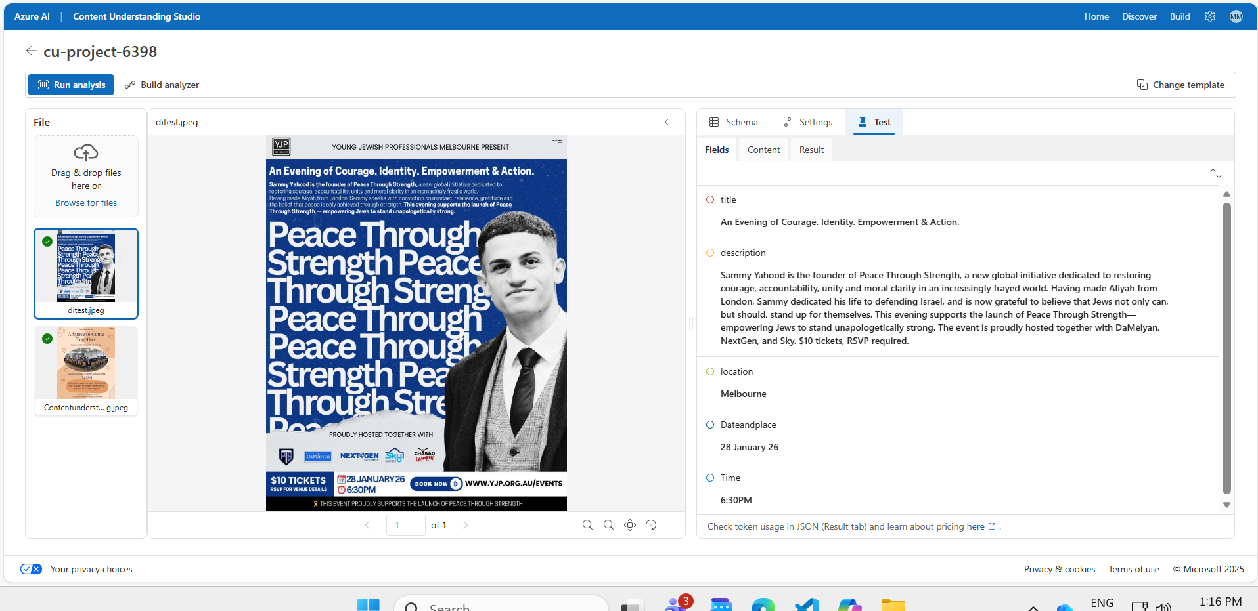The height and width of the screenshot is (611, 1258).
Task: Go to the previous document page
Action: point(368,525)
